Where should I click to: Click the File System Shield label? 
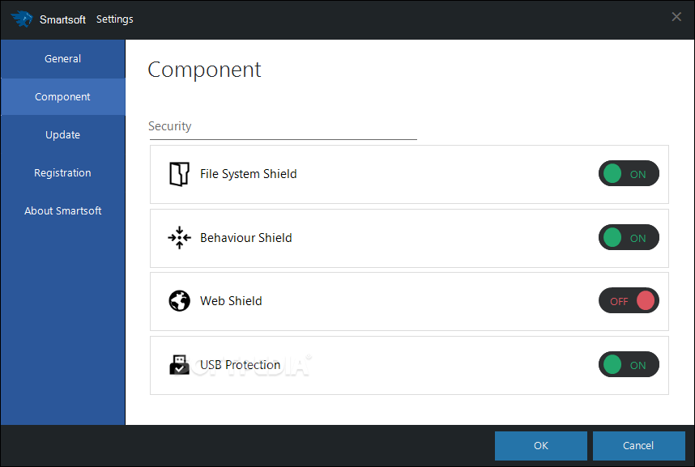click(248, 174)
